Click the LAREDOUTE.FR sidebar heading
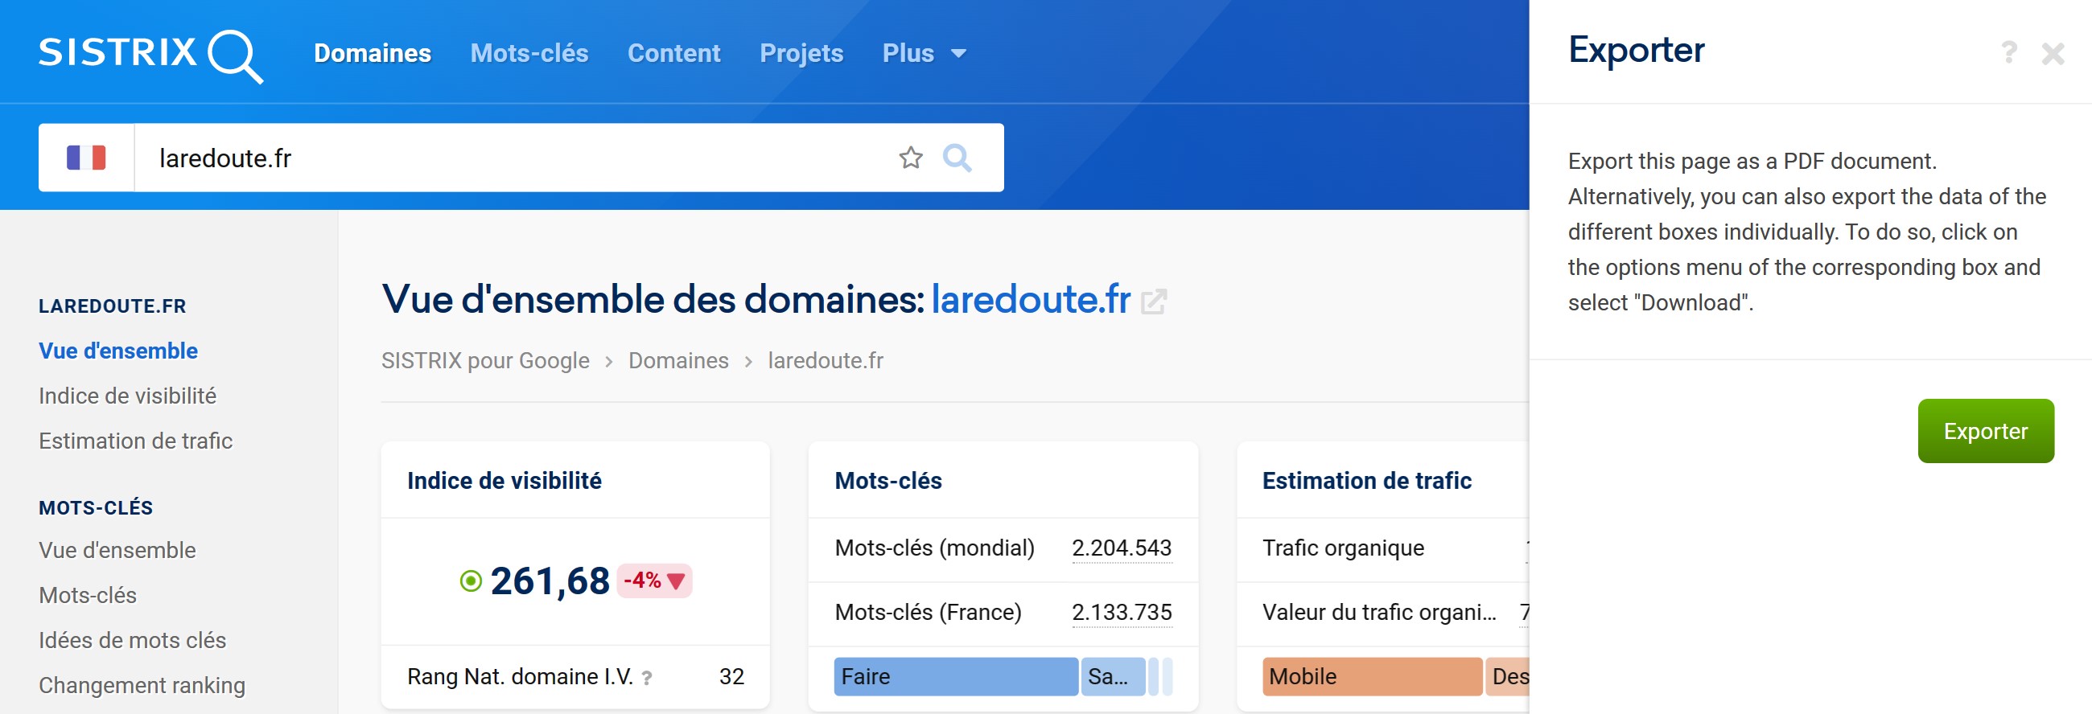2092x714 pixels. click(113, 306)
